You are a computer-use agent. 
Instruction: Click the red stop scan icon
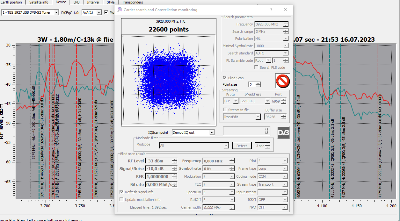tap(282, 81)
